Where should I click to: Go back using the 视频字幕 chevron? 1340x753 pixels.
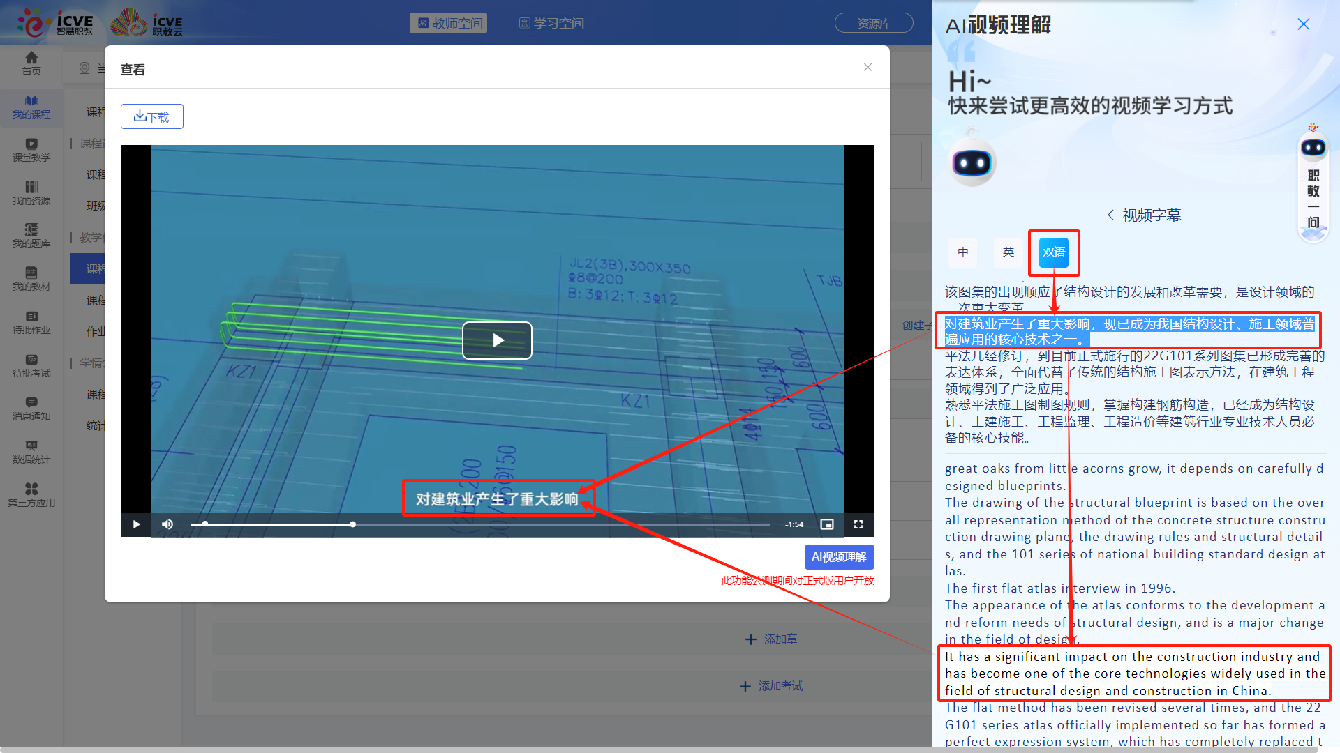click(x=1110, y=215)
